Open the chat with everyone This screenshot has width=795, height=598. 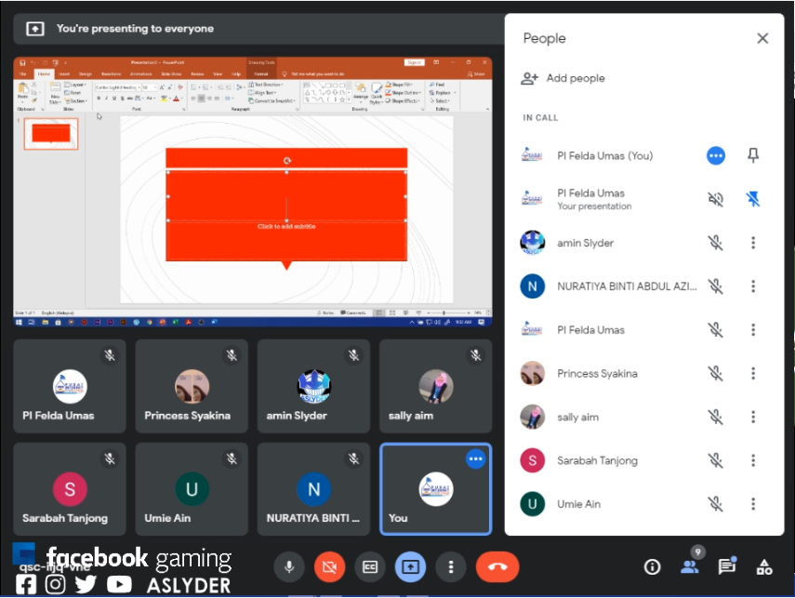(727, 566)
